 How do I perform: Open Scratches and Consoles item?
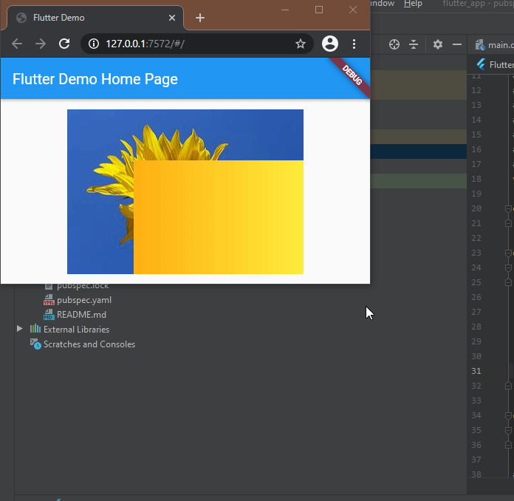click(89, 344)
